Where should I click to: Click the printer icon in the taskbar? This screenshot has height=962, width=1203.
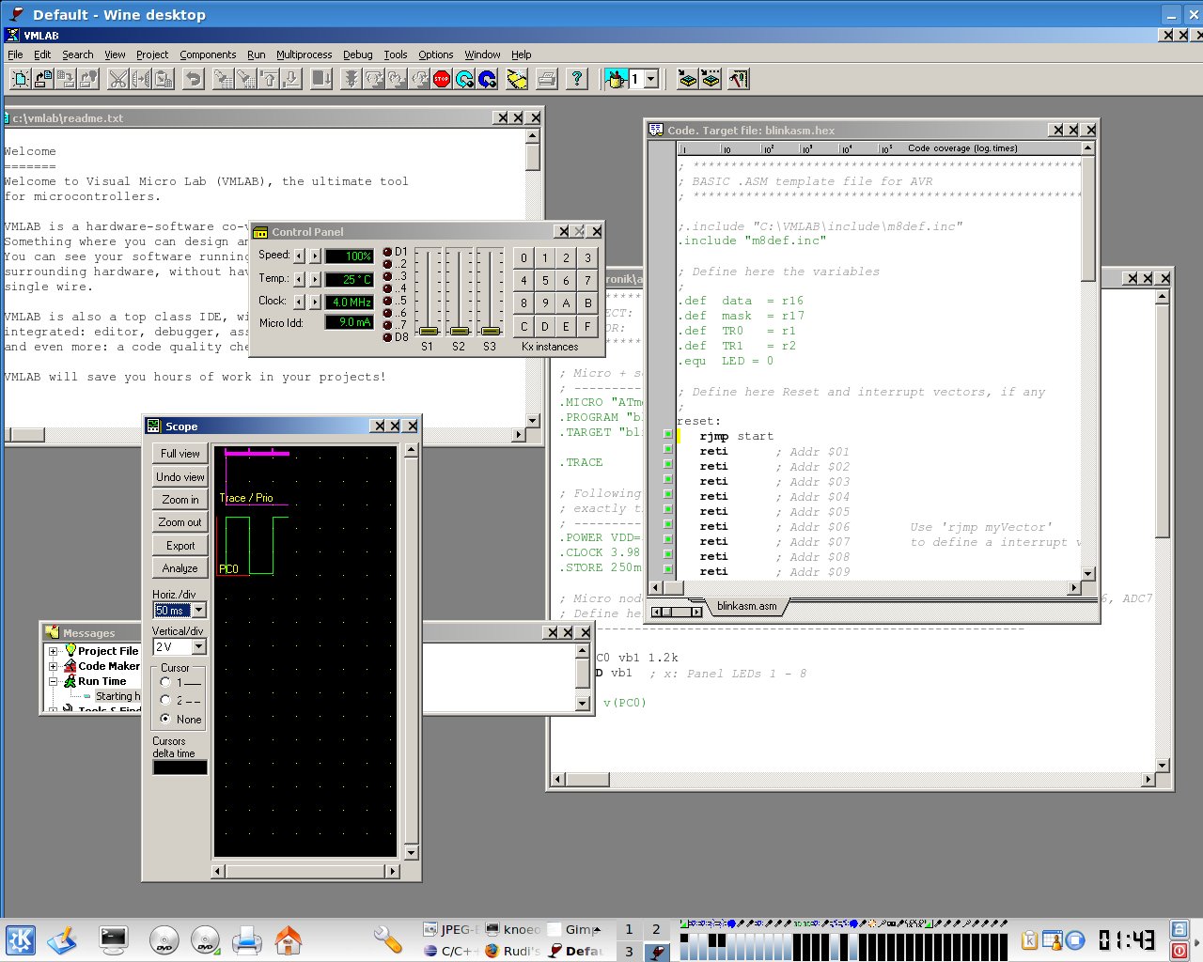click(246, 939)
